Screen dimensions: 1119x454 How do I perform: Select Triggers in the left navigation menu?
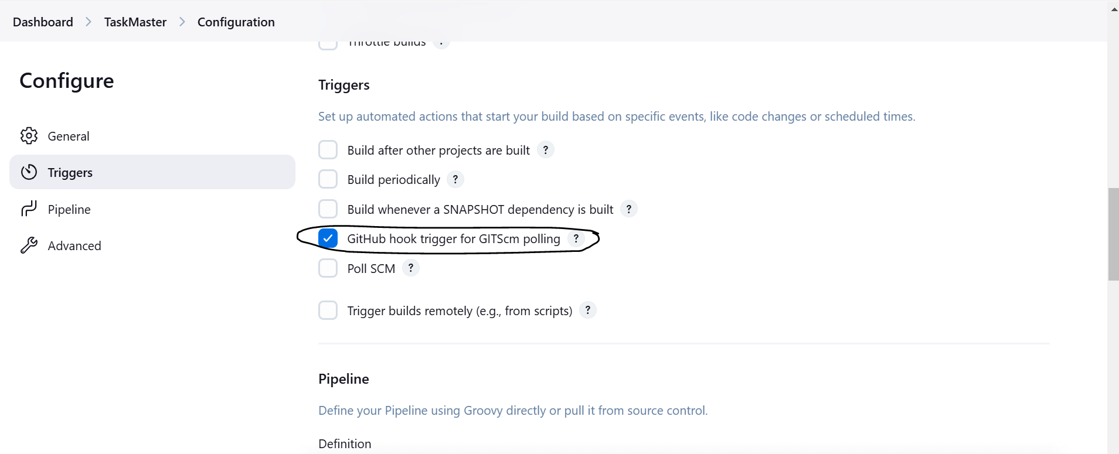tap(70, 172)
